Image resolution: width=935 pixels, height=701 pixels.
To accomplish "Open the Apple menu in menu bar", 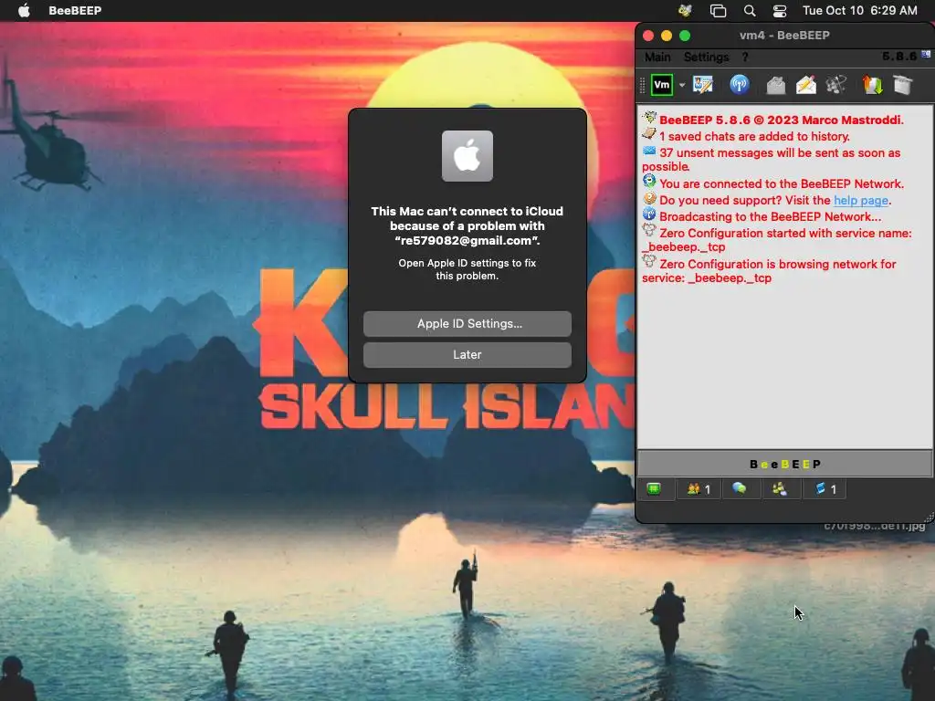I will (24, 10).
